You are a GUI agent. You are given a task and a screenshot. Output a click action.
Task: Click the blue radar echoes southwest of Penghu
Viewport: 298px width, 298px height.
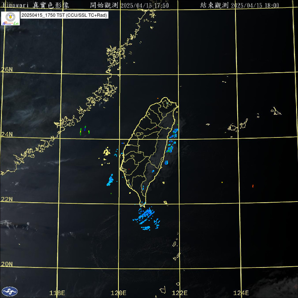(111, 180)
